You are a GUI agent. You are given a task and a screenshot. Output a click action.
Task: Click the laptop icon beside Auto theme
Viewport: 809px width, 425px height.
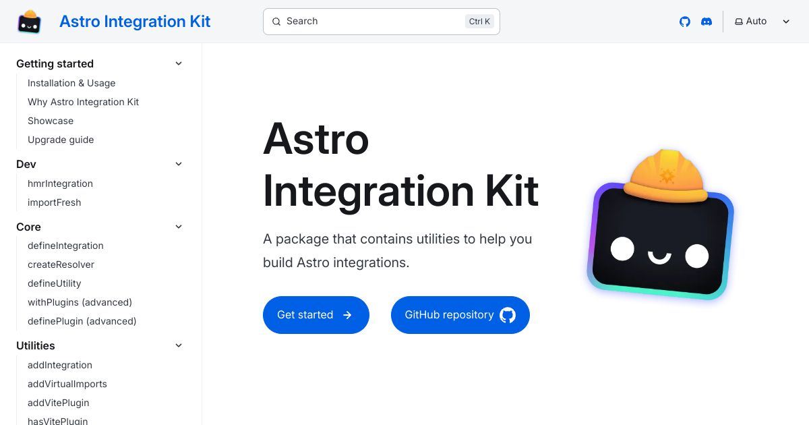click(739, 22)
